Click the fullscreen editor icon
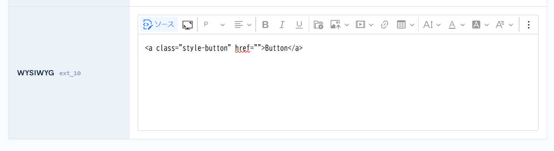This screenshot has height=151, width=554. [187, 25]
